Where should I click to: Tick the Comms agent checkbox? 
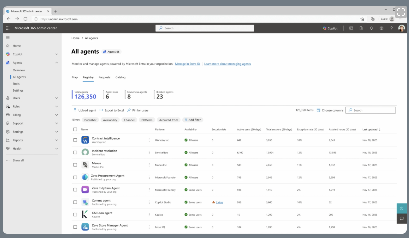[75, 202]
